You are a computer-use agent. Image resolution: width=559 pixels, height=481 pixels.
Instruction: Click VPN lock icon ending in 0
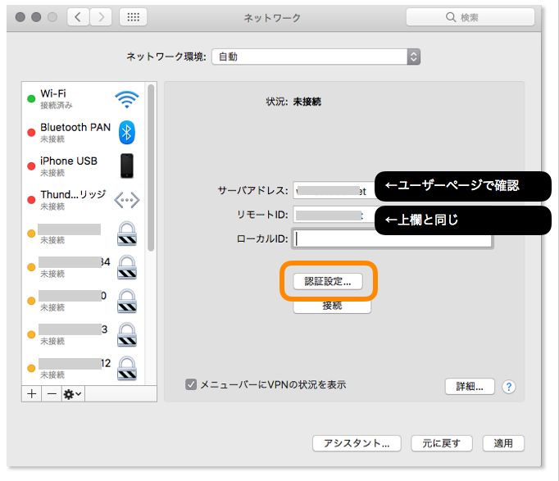point(127,301)
